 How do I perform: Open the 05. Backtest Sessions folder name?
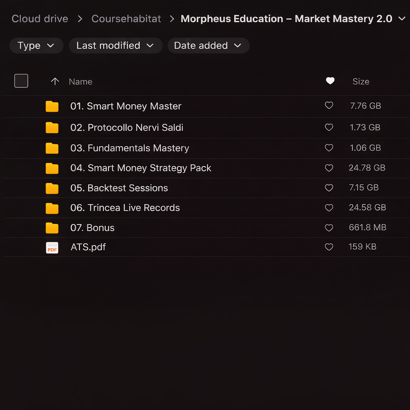(x=119, y=188)
